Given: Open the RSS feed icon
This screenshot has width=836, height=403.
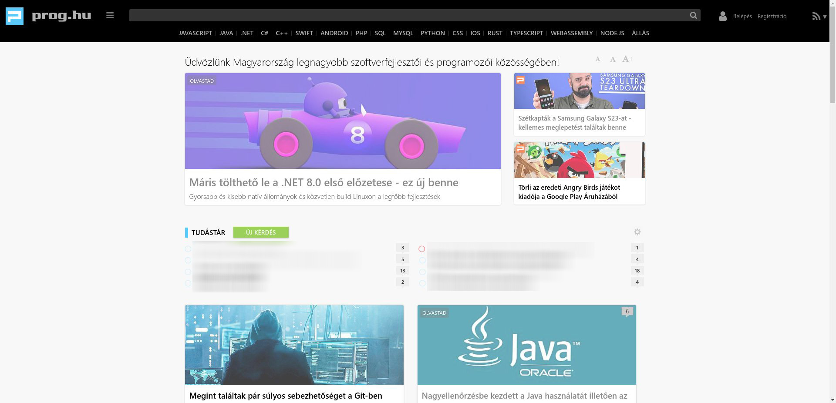Looking at the screenshot, I should 816,16.
